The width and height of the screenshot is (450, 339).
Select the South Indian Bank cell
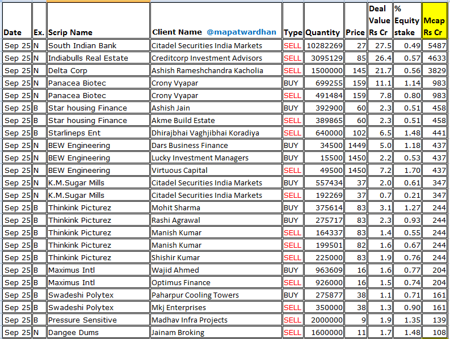tap(98, 45)
